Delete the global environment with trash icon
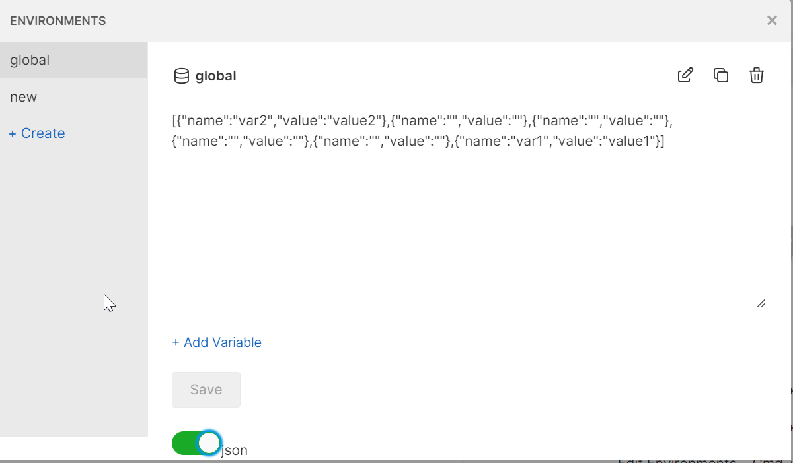The image size is (793, 463). coord(757,75)
